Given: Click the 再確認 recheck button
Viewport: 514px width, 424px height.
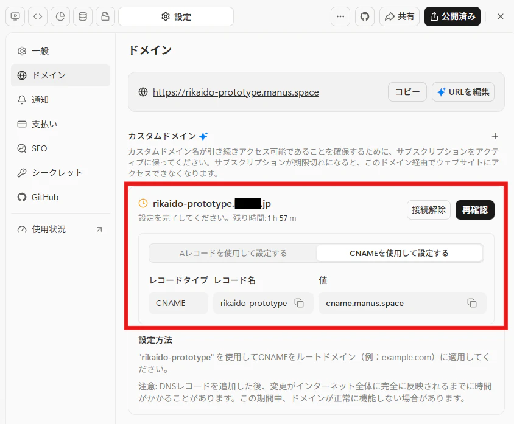Looking at the screenshot, I should (474, 209).
